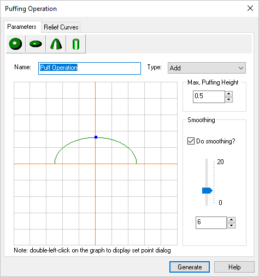The height and width of the screenshot is (277, 259).
Task: Open the Type dropdown showing Add
Action: [207, 68]
